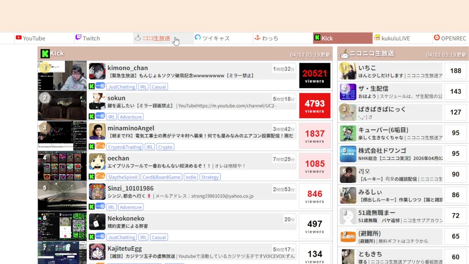Switch to the OPENREC tab

click(x=451, y=38)
